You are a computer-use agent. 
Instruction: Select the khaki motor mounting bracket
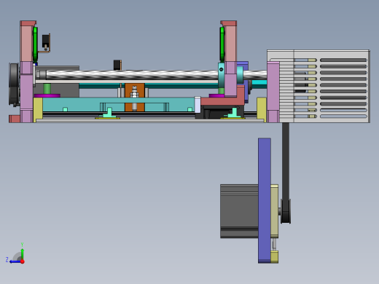(x=275, y=210)
